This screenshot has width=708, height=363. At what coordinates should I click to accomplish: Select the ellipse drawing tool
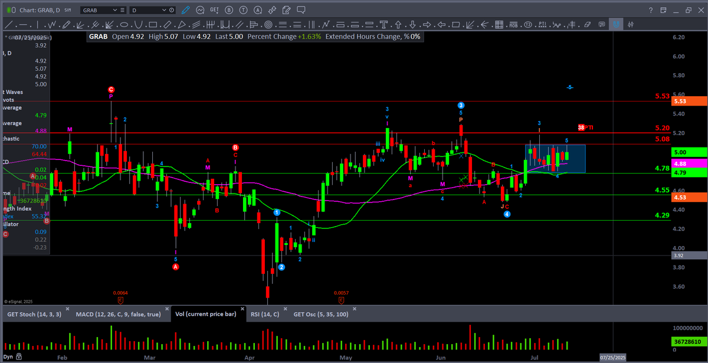pos(124,24)
